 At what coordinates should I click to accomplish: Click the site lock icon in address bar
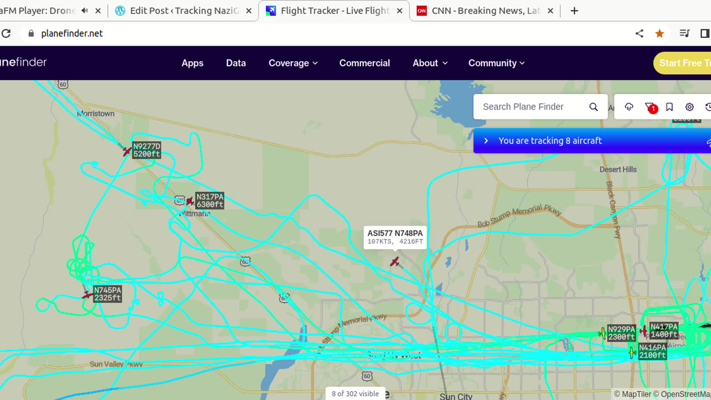[x=31, y=33]
